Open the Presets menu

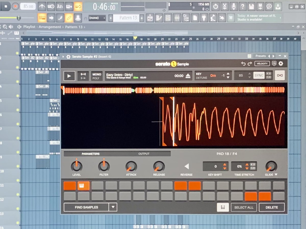(x=261, y=56)
